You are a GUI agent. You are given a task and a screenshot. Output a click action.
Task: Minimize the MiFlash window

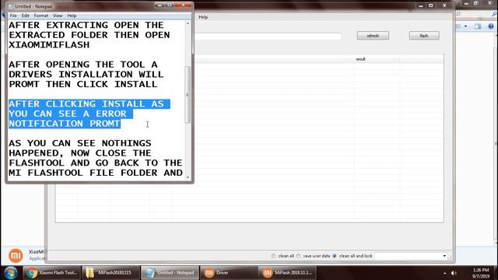tap(421, 5)
